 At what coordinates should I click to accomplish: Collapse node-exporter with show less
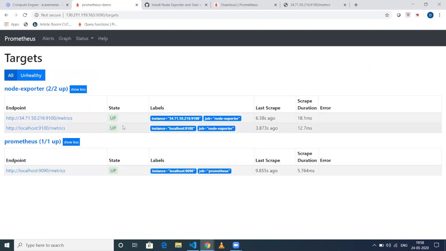(x=78, y=89)
